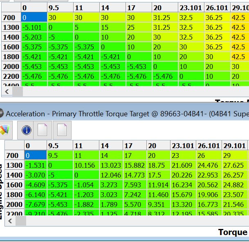
Task: Click the -5.476 cell under the upper table's column 20
Action: (165, 76)
